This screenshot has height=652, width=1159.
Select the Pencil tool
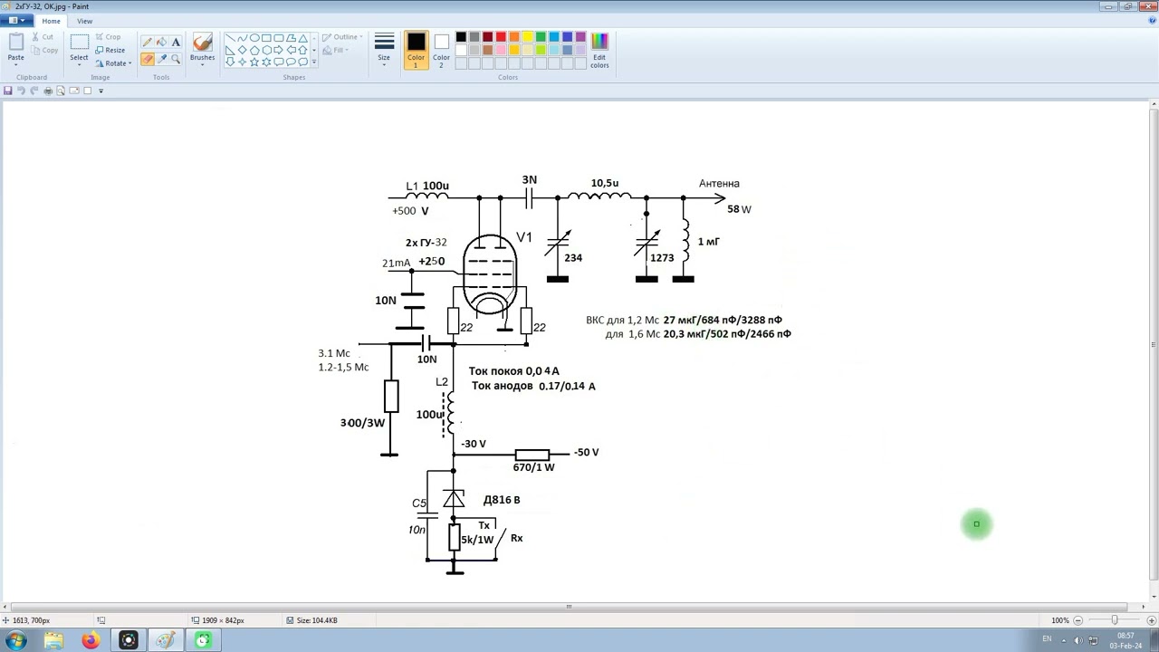(147, 42)
